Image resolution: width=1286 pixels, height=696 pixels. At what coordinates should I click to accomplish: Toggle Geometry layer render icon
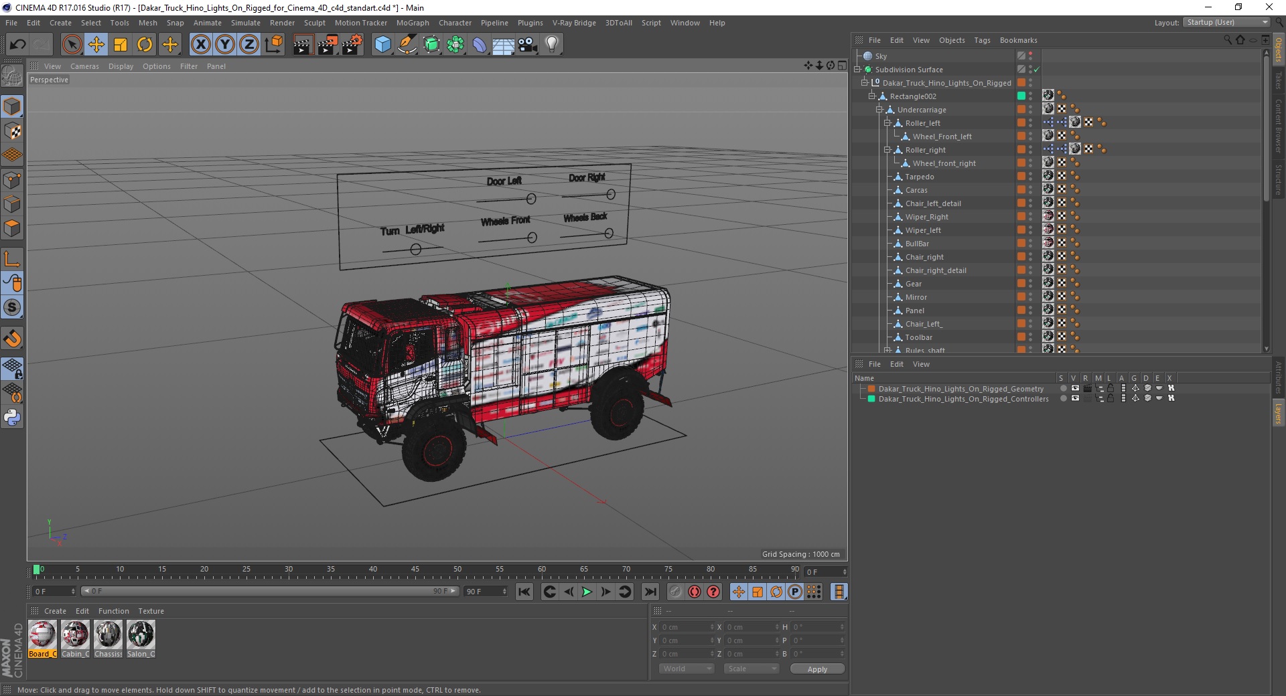1087,388
